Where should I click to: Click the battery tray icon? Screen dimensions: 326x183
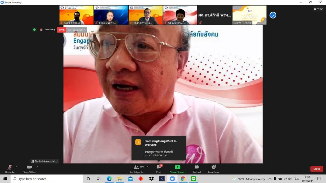click(x=280, y=179)
